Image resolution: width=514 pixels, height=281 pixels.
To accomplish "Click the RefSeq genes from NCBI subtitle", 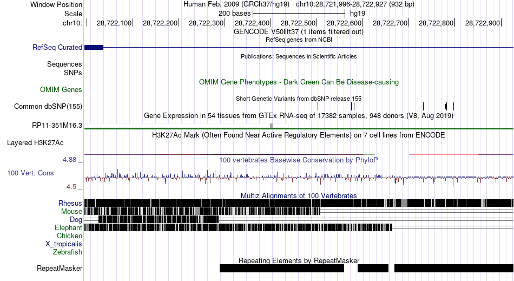I will [299, 40].
